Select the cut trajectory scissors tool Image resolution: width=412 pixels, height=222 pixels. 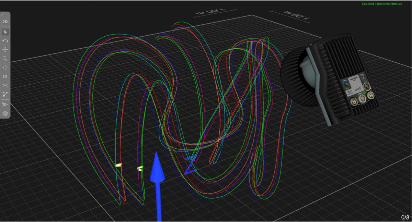coord(5,85)
